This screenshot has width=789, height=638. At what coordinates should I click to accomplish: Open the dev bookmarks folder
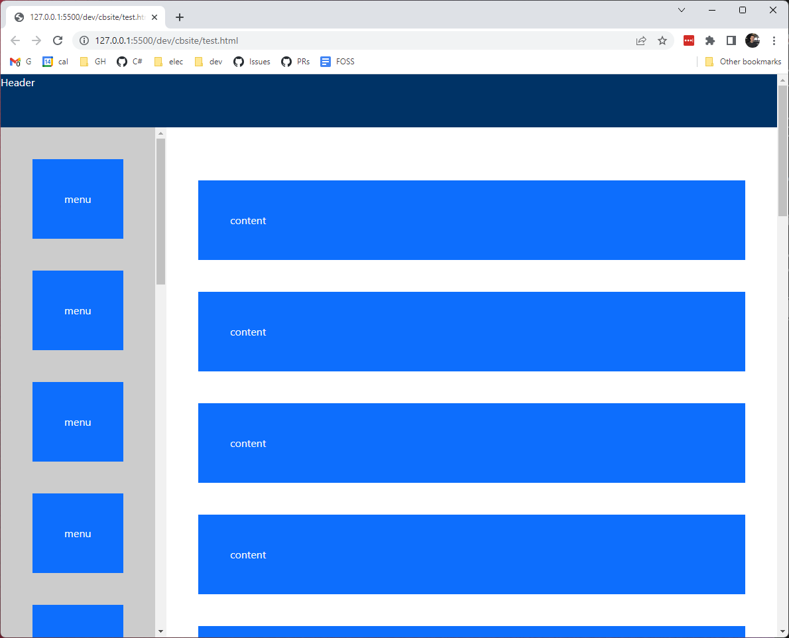coord(208,61)
